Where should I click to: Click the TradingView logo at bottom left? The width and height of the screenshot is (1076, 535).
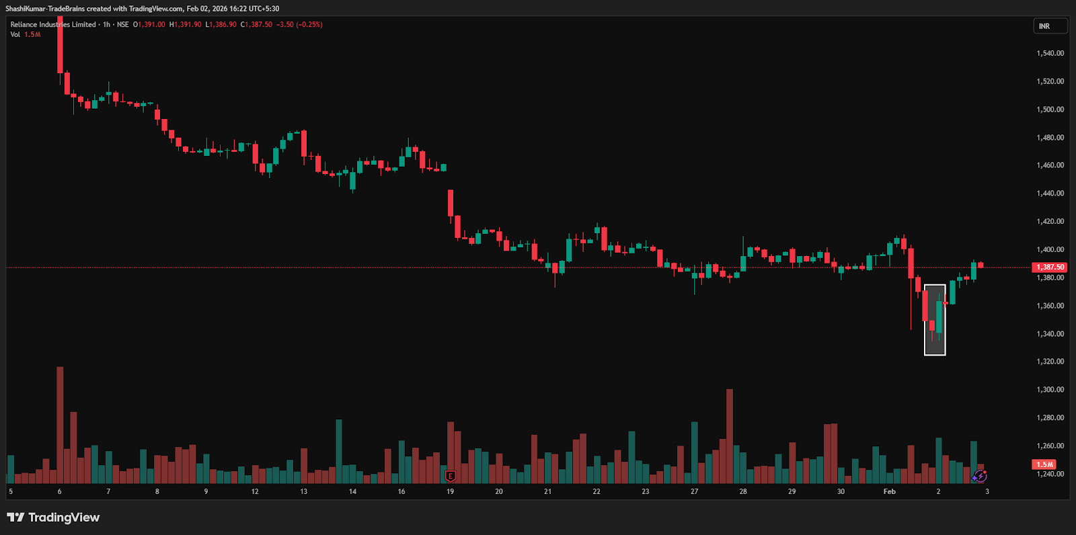(53, 518)
